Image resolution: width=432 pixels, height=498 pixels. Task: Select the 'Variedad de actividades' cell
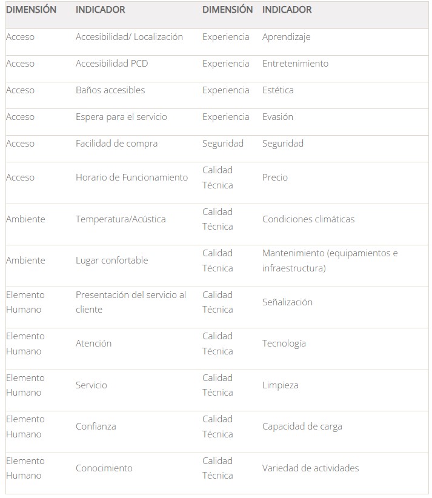click(310, 468)
